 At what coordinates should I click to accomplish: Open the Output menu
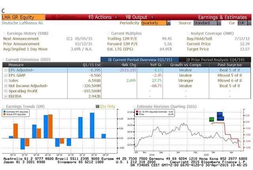point(136,17)
